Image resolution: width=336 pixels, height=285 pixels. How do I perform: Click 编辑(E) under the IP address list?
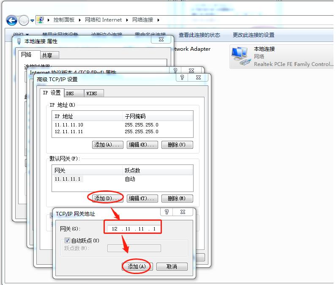tap(142, 145)
